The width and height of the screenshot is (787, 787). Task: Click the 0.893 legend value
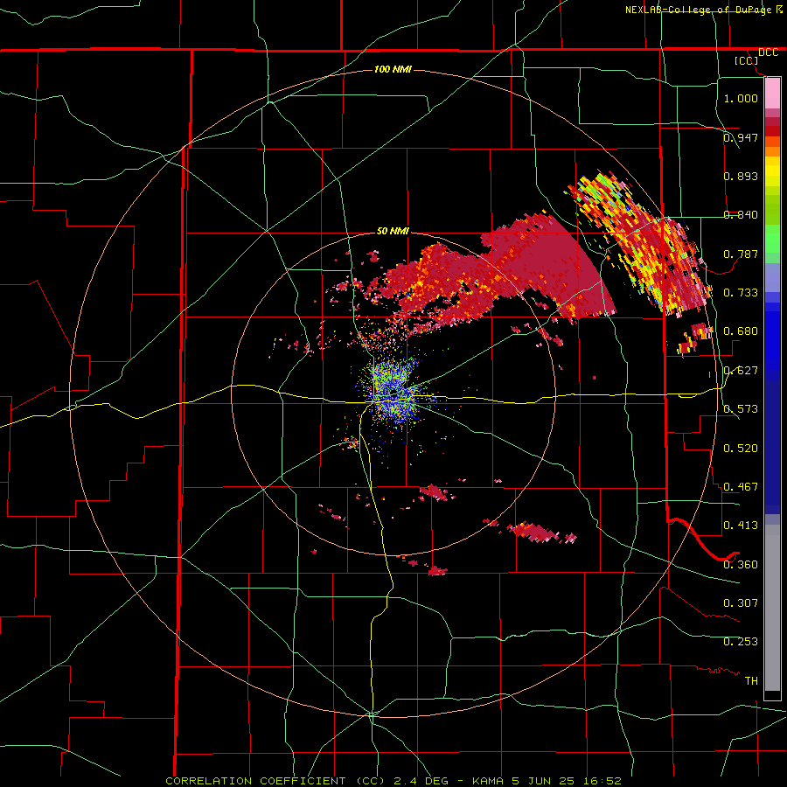click(x=741, y=176)
